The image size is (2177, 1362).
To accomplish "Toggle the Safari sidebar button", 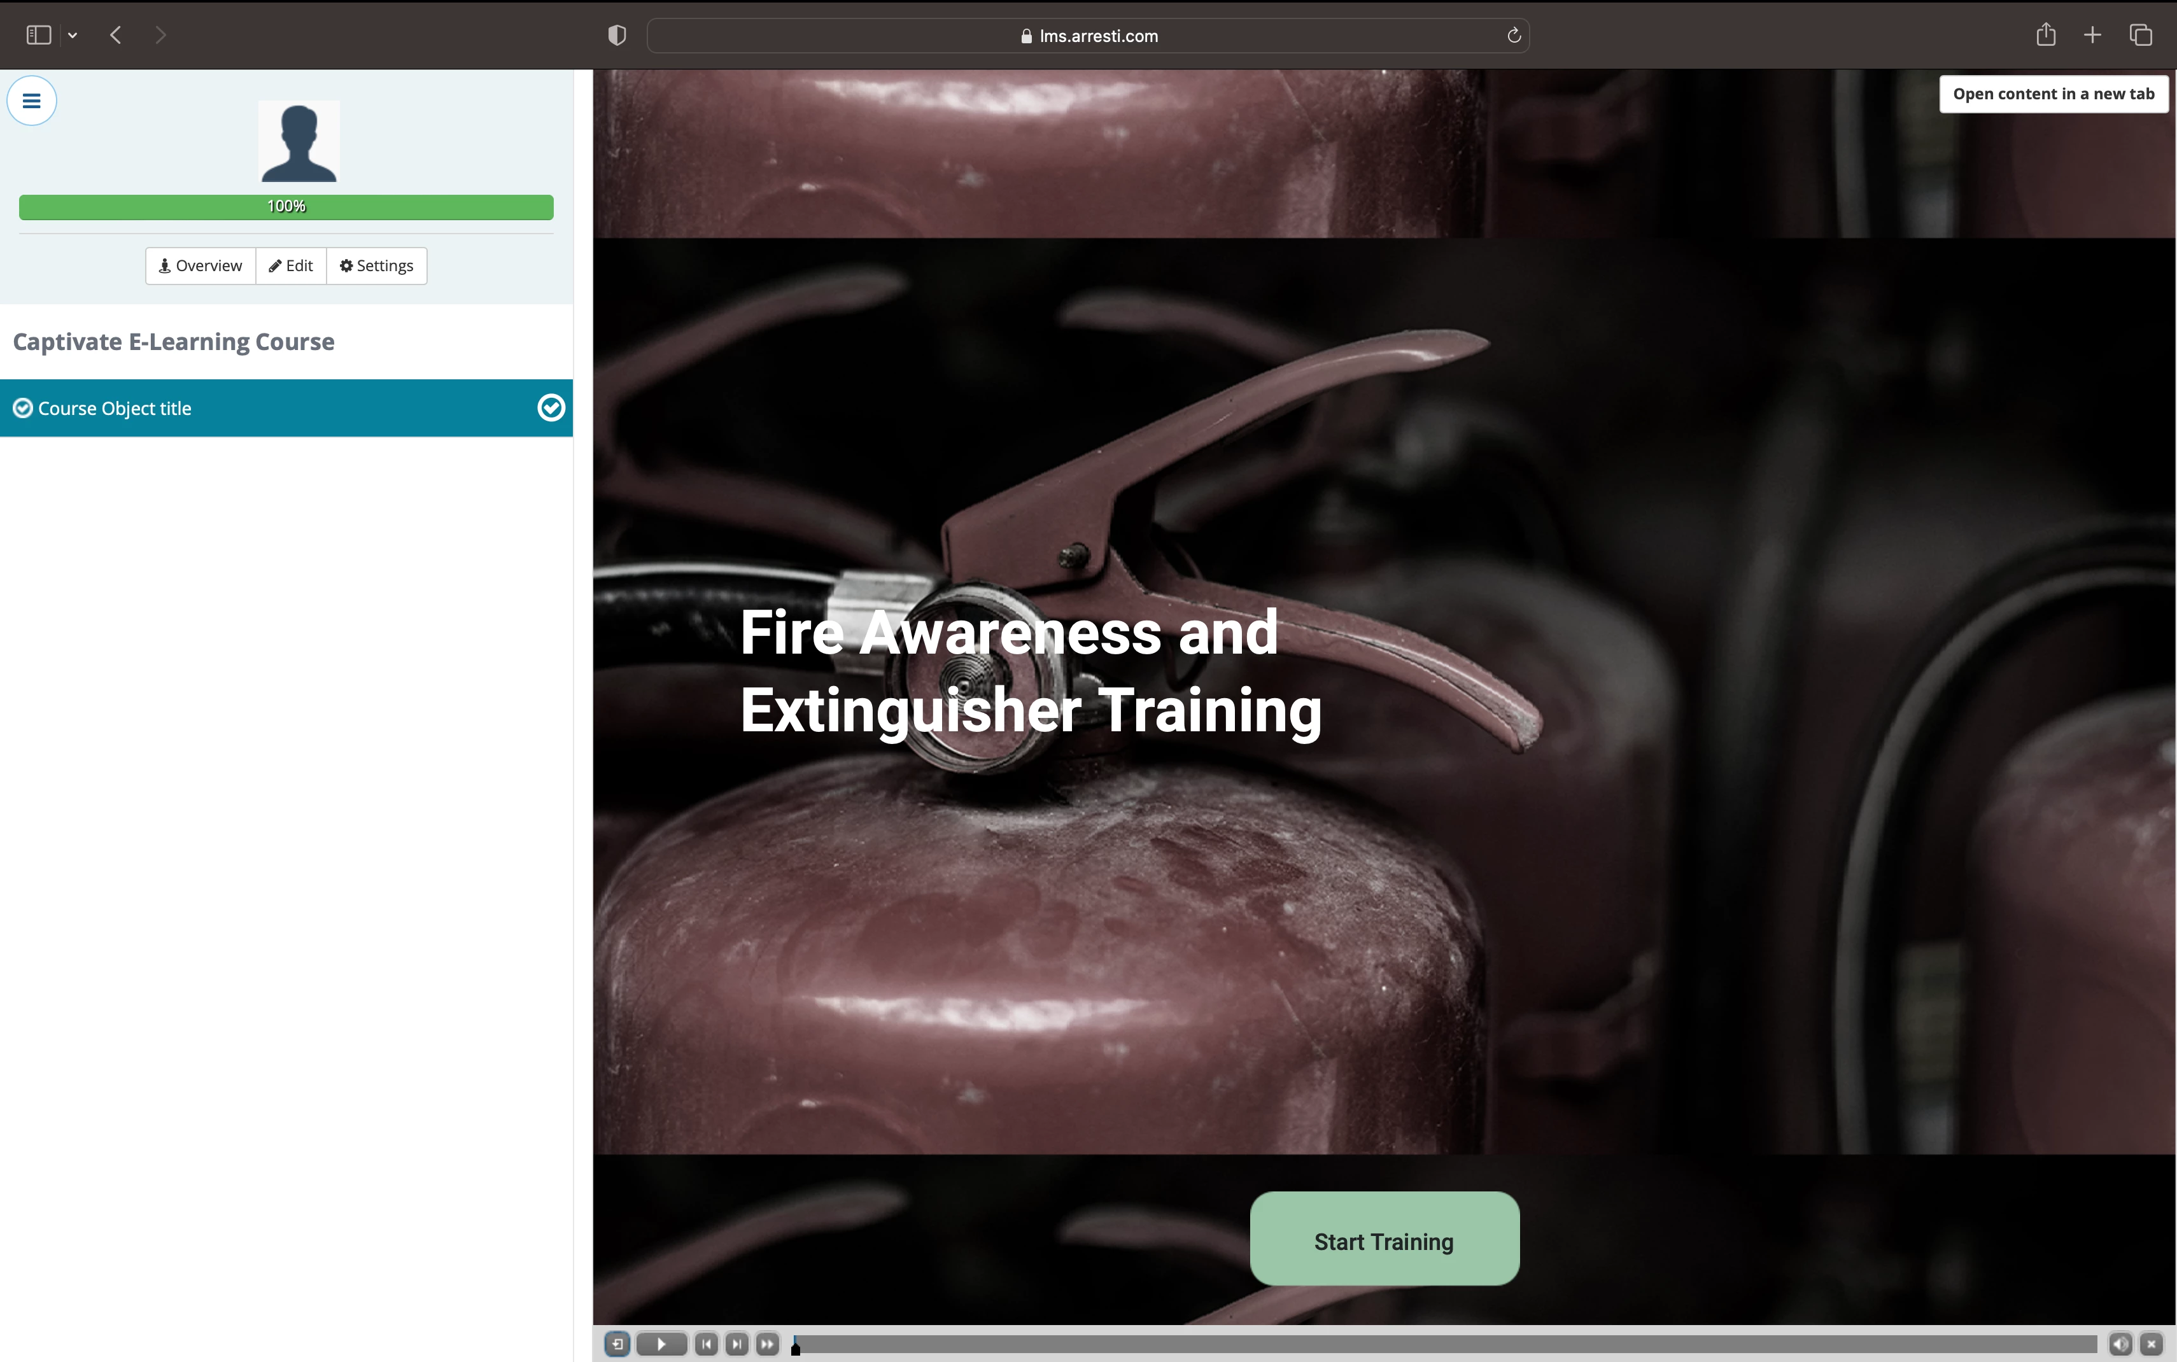I will click(x=39, y=35).
